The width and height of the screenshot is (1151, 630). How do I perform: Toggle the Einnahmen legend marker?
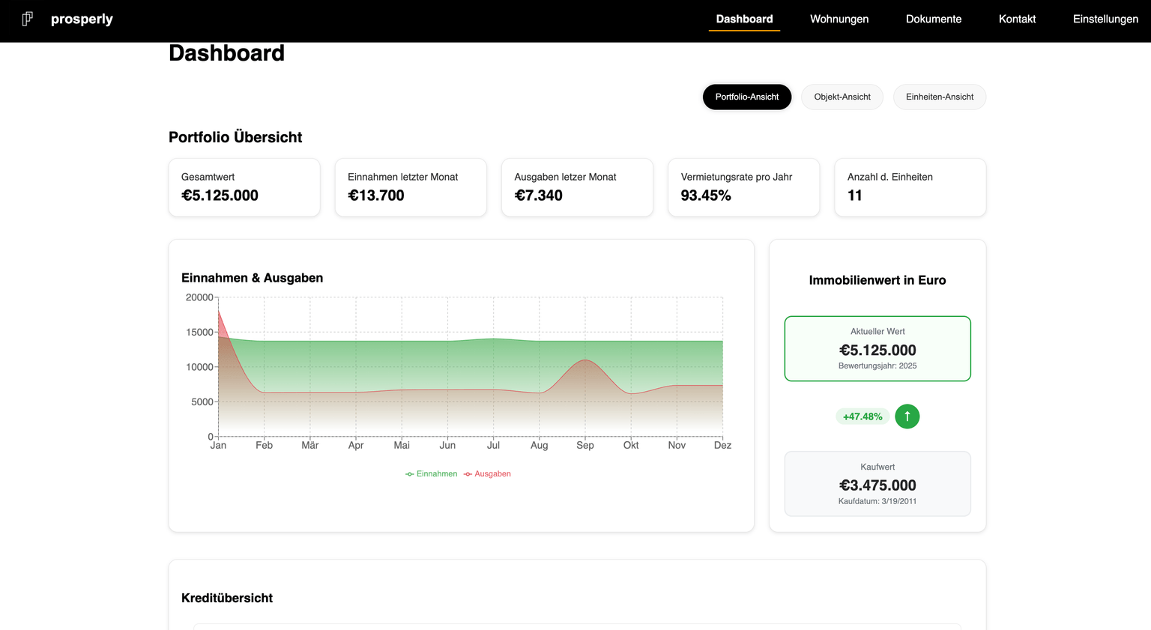point(409,474)
